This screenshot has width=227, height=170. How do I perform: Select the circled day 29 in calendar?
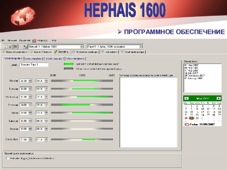tap(191, 118)
